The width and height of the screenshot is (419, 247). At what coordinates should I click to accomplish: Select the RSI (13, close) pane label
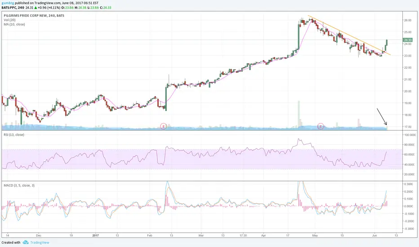[14, 135]
